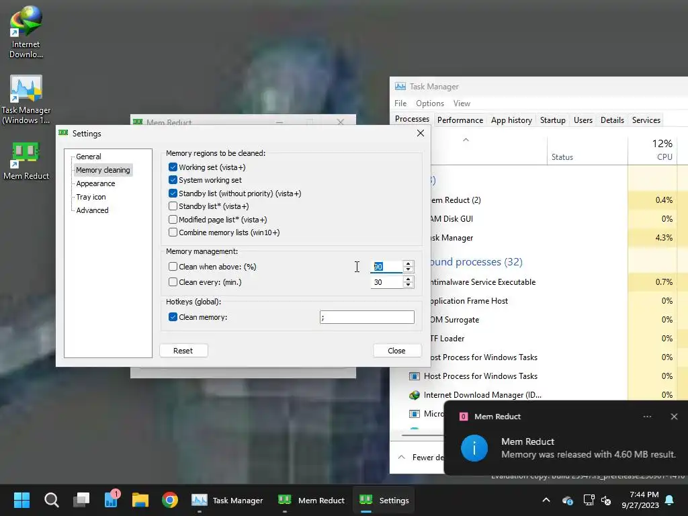Open Tray icon settings category
This screenshot has height=516, width=688.
point(91,197)
